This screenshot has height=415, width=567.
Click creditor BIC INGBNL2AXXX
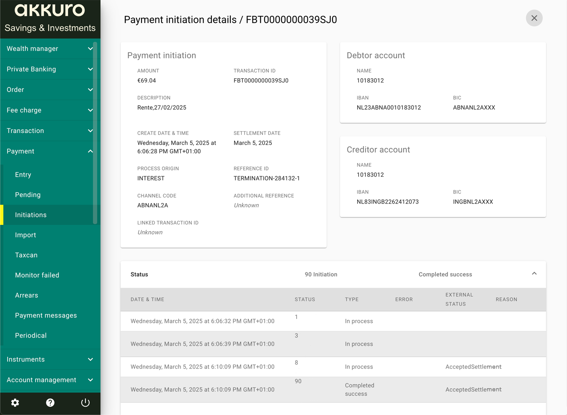[473, 202]
